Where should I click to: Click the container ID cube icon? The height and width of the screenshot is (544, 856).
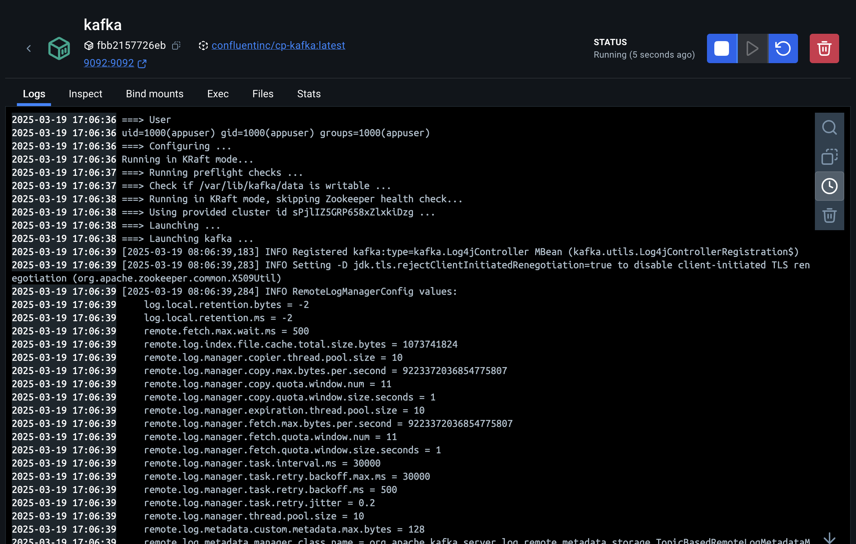click(89, 46)
